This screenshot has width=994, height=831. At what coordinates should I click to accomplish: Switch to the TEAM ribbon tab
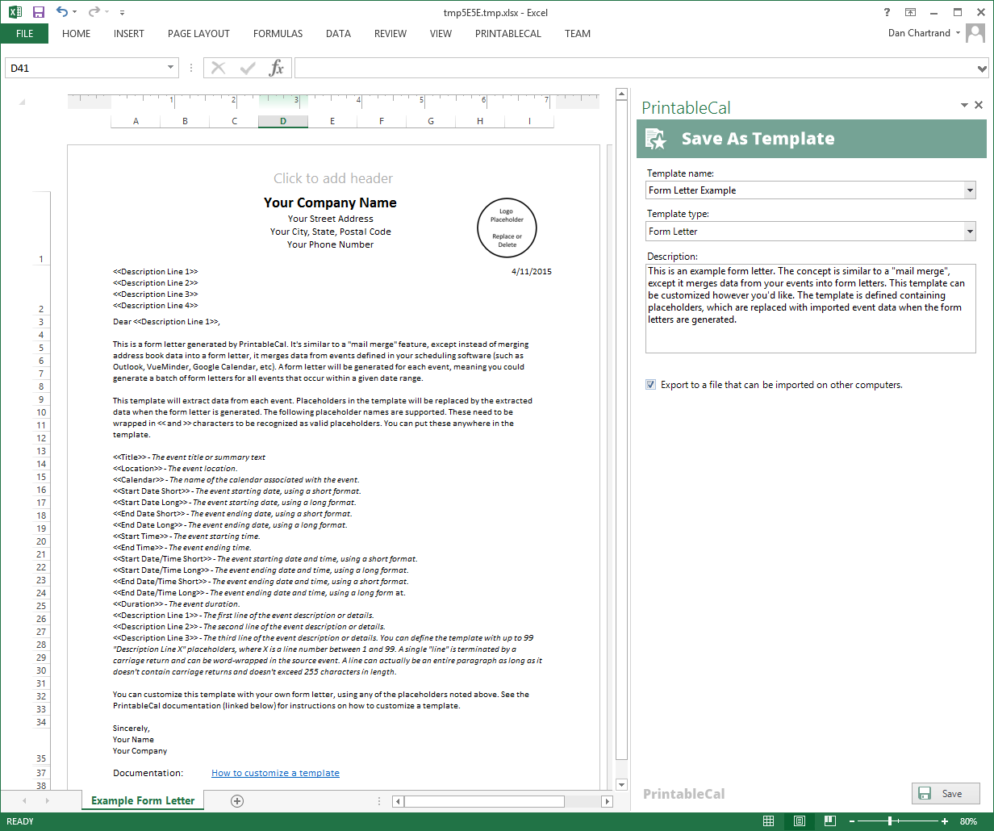pyautogui.click(x=578, y=34)
